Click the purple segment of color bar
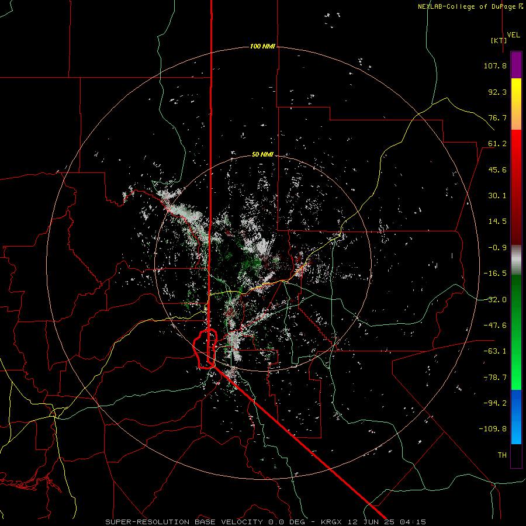This screenshot has width=526, height=526. pos(516,65)
